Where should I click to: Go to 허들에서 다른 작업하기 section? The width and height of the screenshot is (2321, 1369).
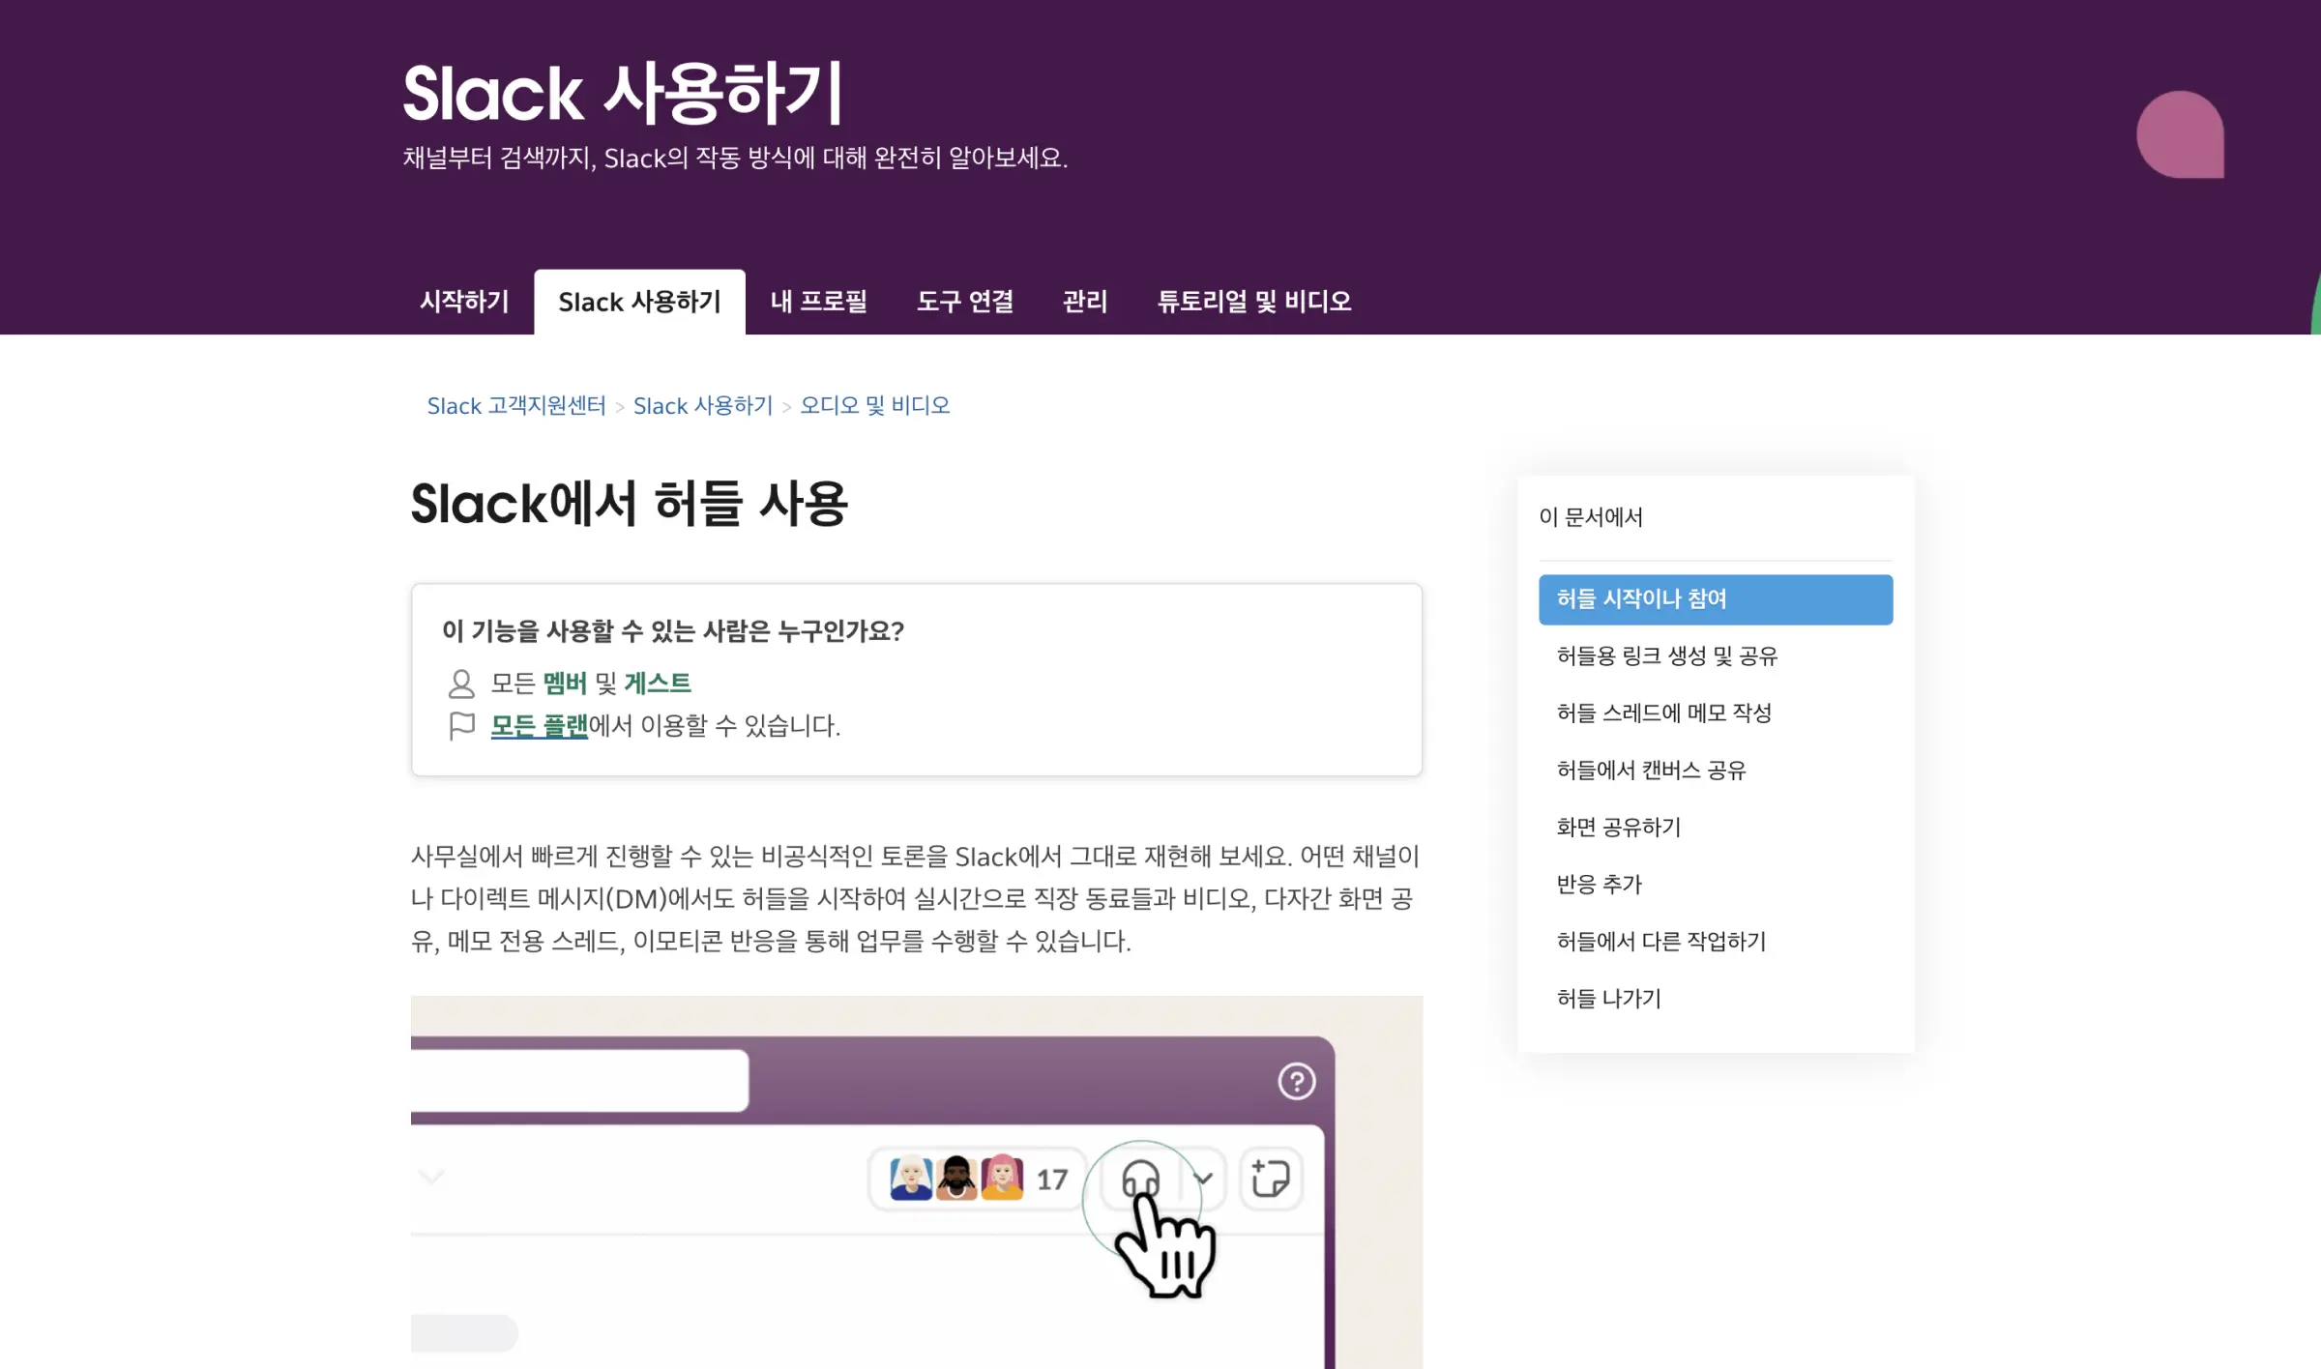pos(1661,942)
